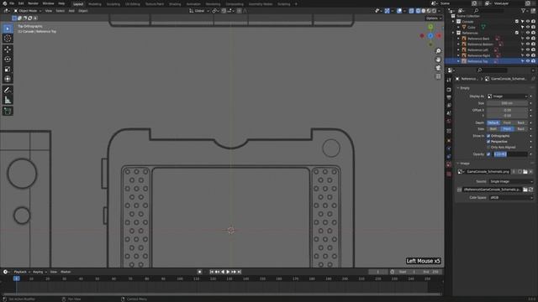Select the Transform tool
Image resolution: width=538 pixels, height=302 pixels.
point(8,79)
